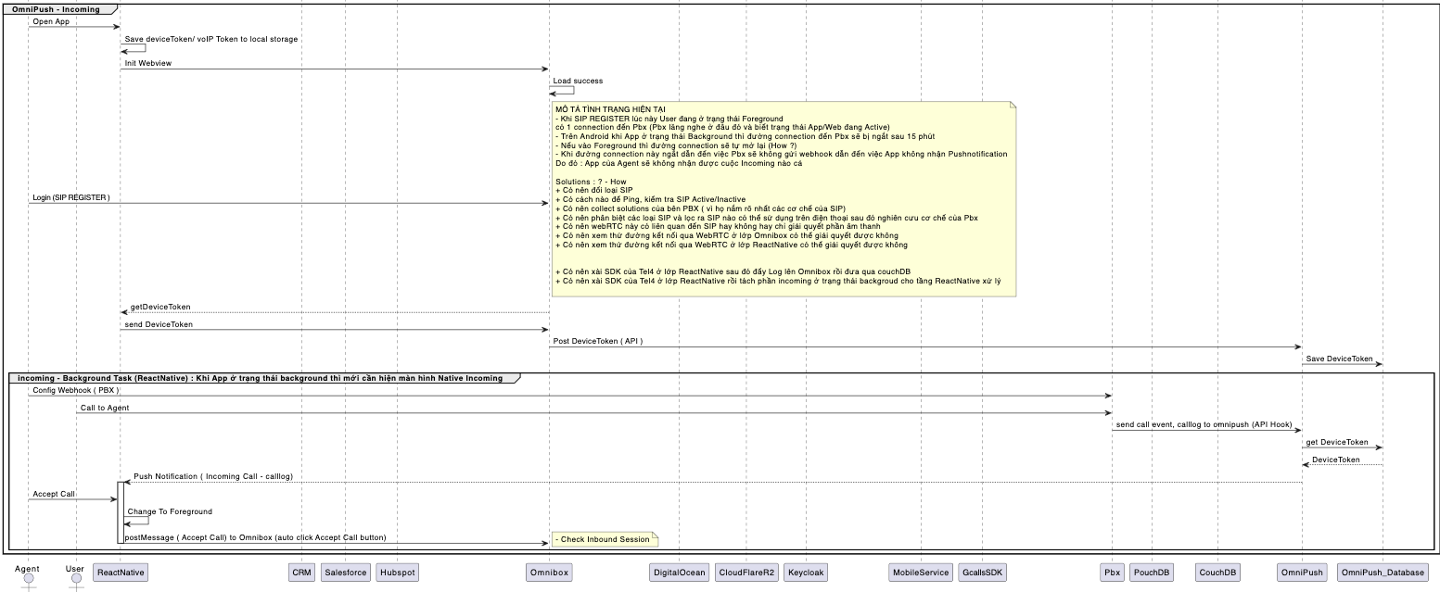Click the CloudFlareR2 participant box

tap(746, 573)
